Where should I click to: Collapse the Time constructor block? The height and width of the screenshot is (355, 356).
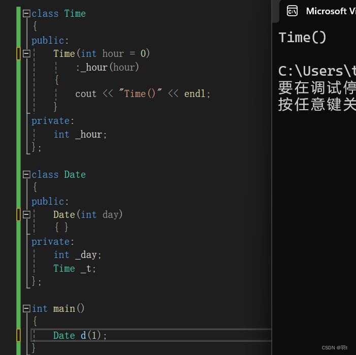pyautogui.click(x=26, y=53)
